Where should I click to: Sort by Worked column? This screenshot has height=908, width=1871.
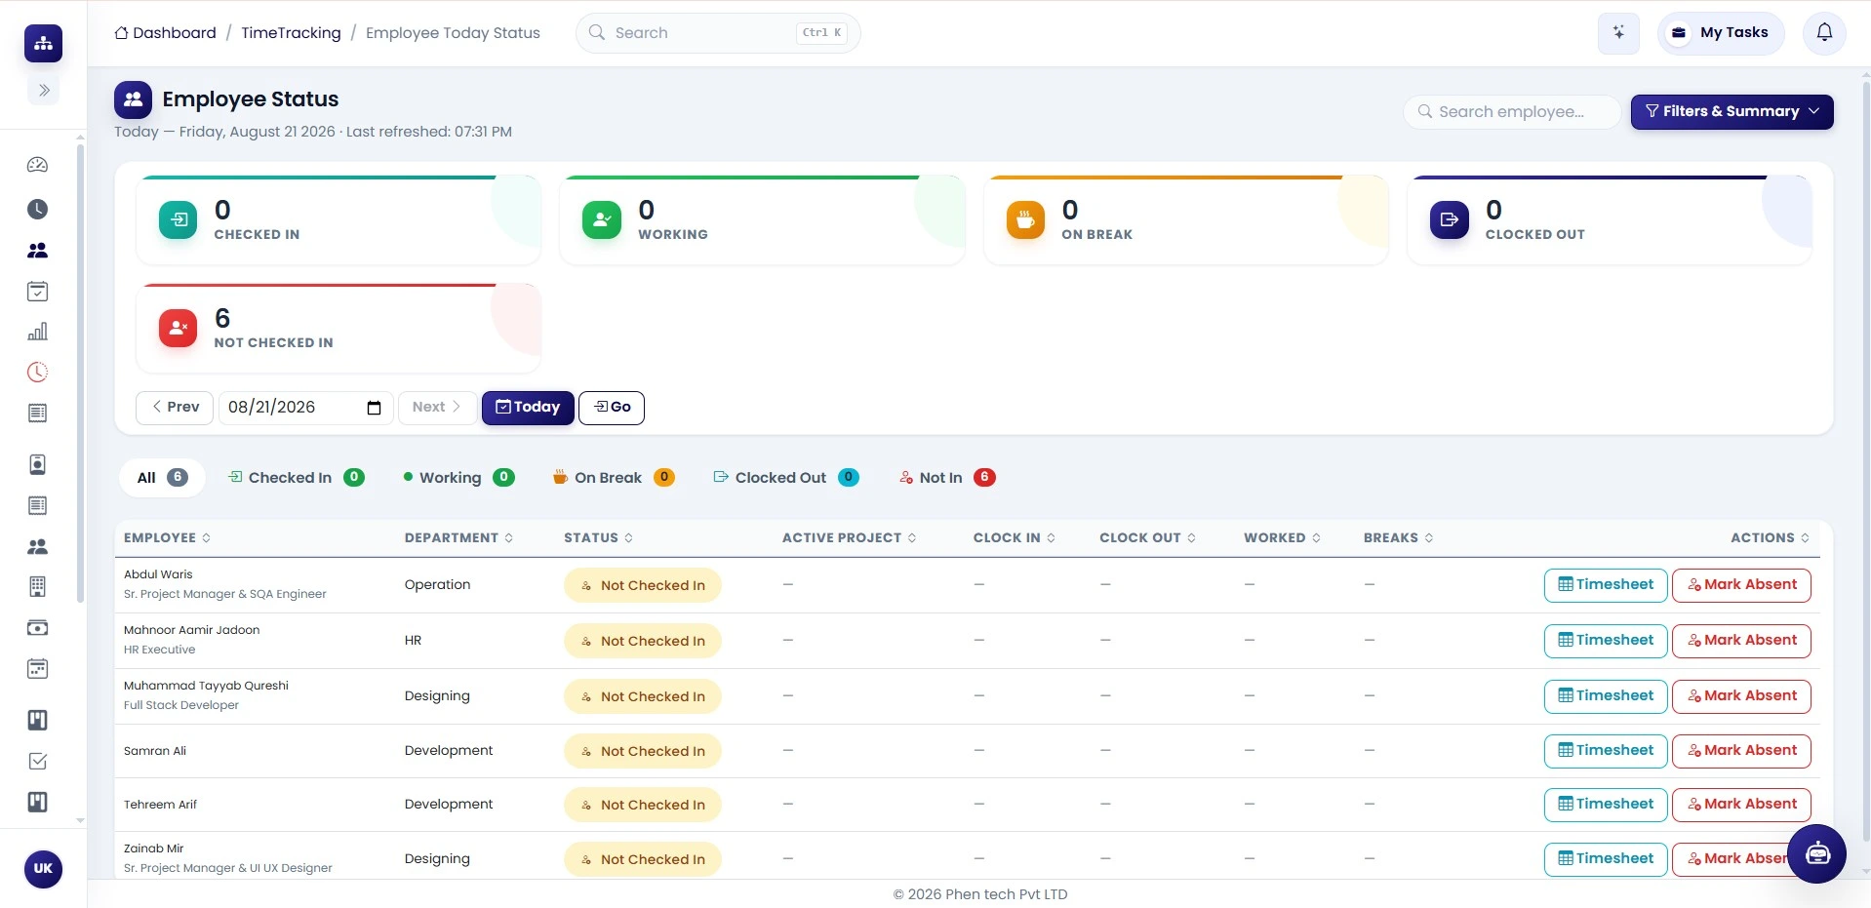click(1282, 538)
